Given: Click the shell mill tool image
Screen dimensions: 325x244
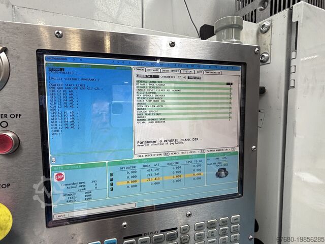Looking at the screenshot, I should [221, 173].
